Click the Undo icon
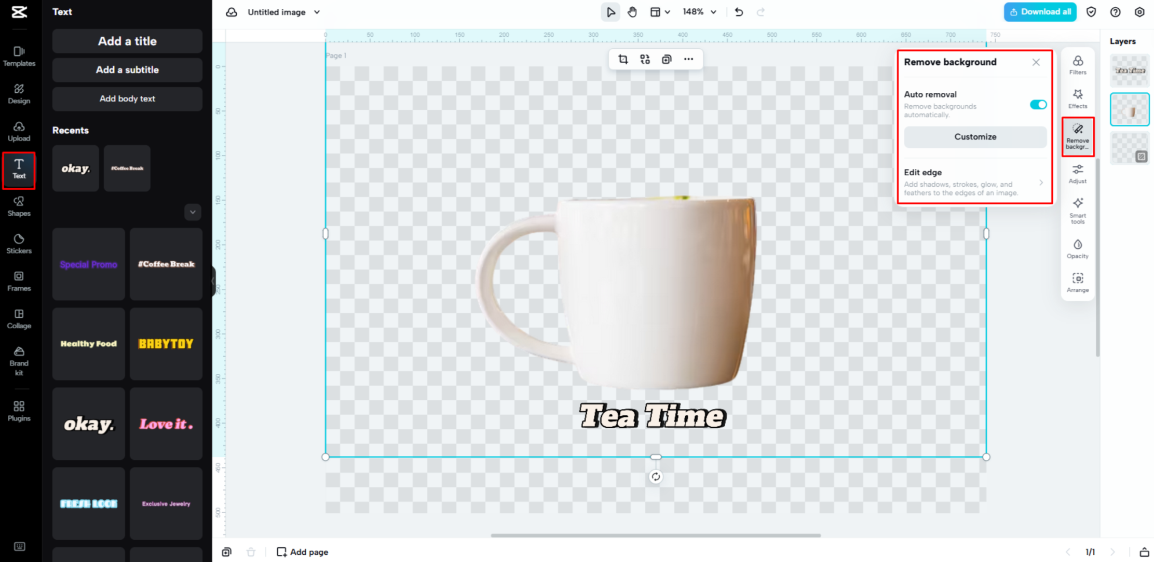 (x=739, y=11)
